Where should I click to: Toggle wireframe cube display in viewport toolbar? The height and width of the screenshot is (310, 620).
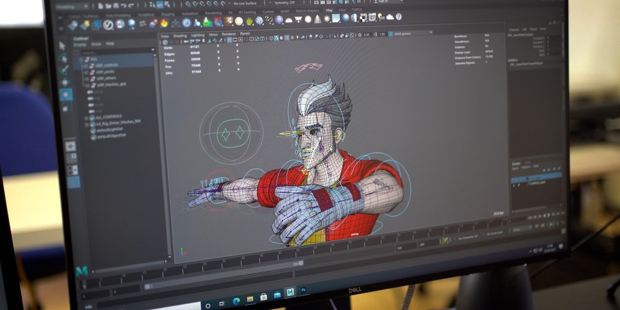coord(271,38)
